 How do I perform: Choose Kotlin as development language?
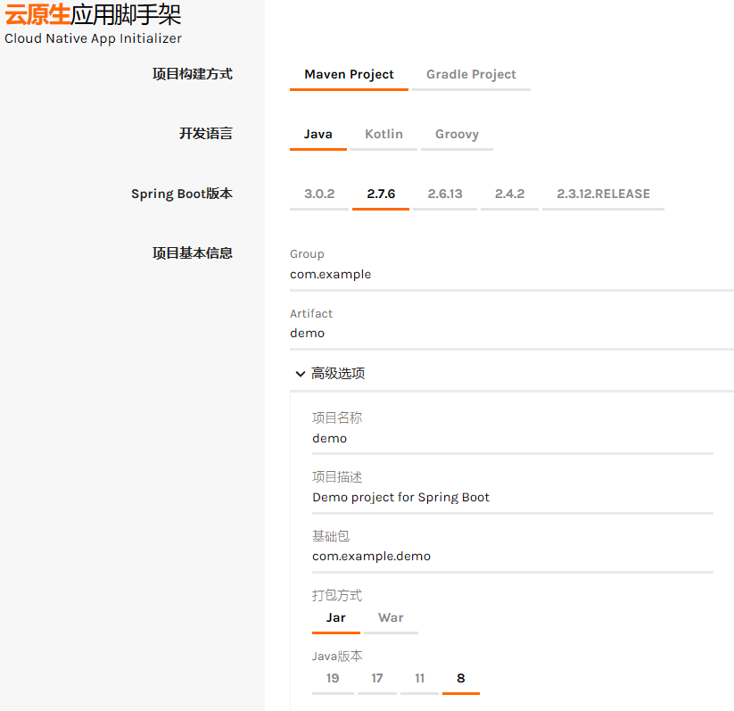pos(383,134)
